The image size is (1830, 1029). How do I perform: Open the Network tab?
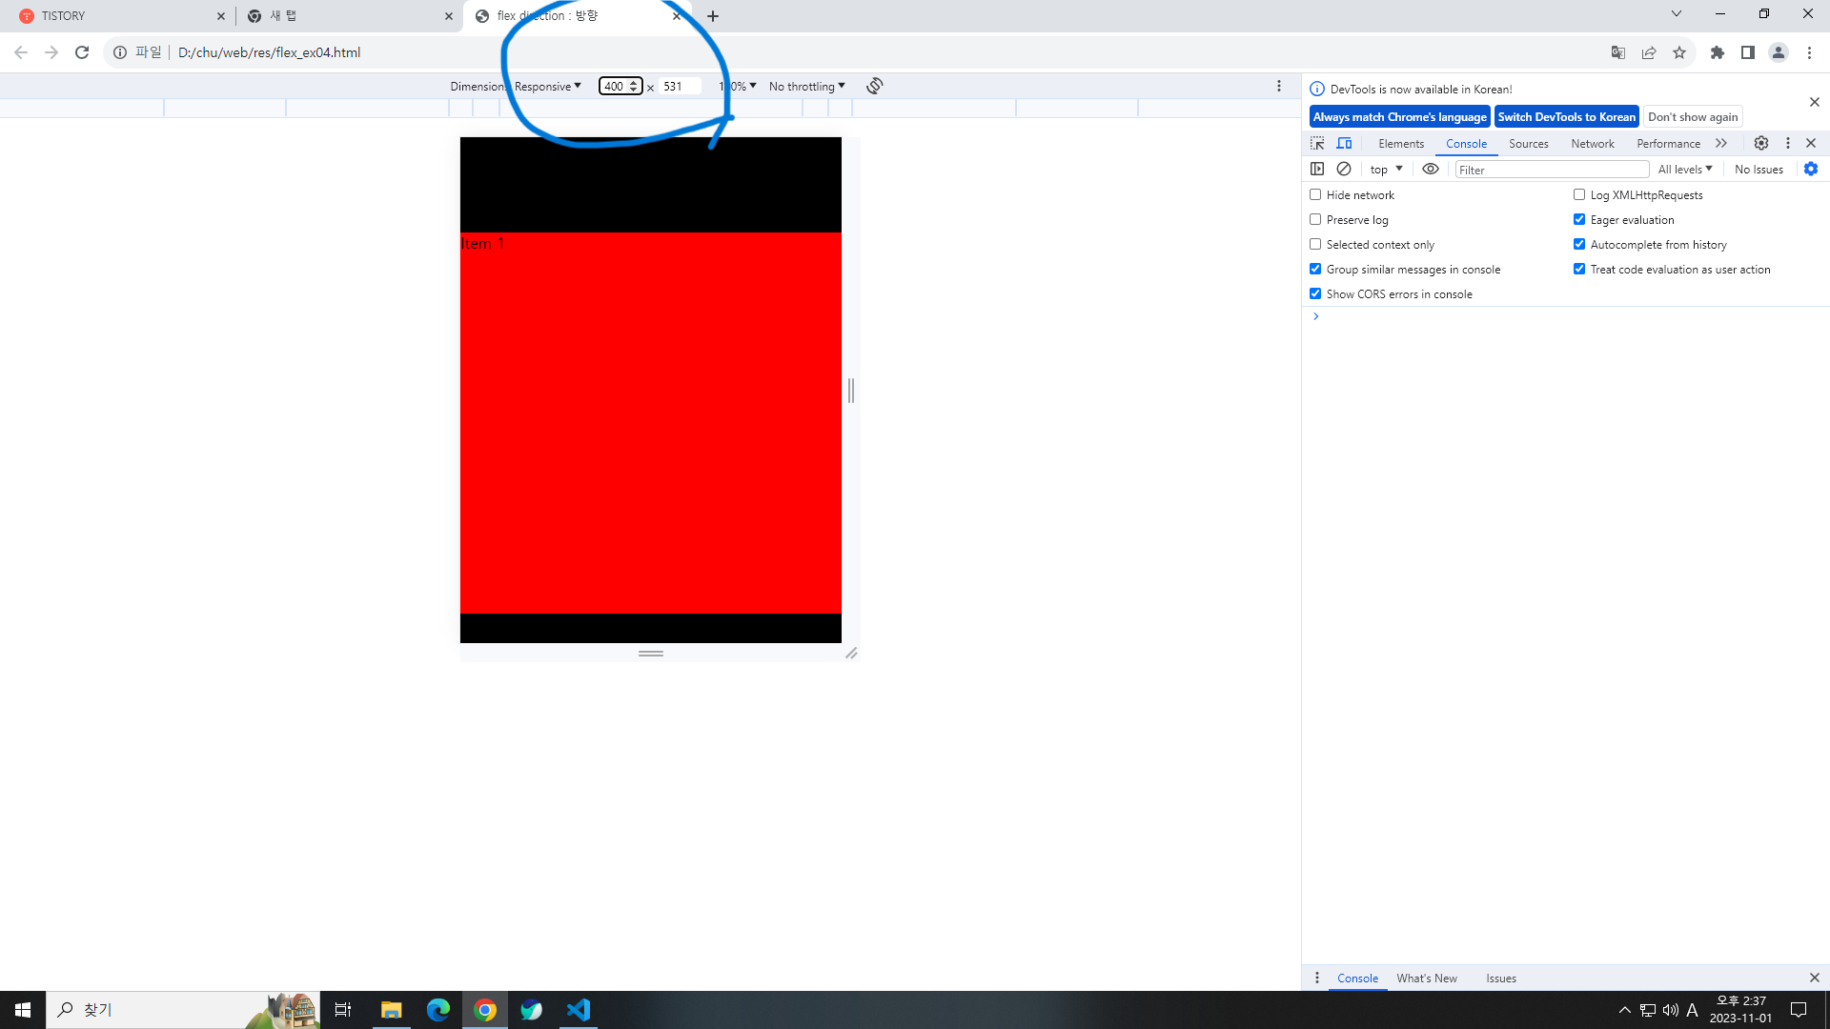1592,143
